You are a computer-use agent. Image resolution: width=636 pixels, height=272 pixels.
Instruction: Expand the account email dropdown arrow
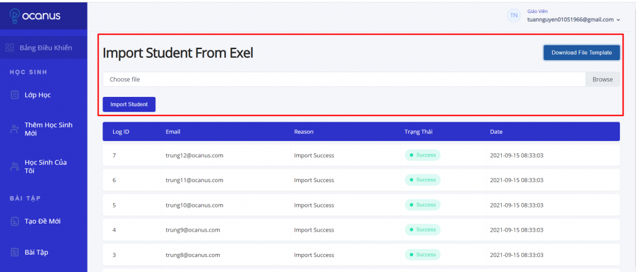(x=618, y=20)
